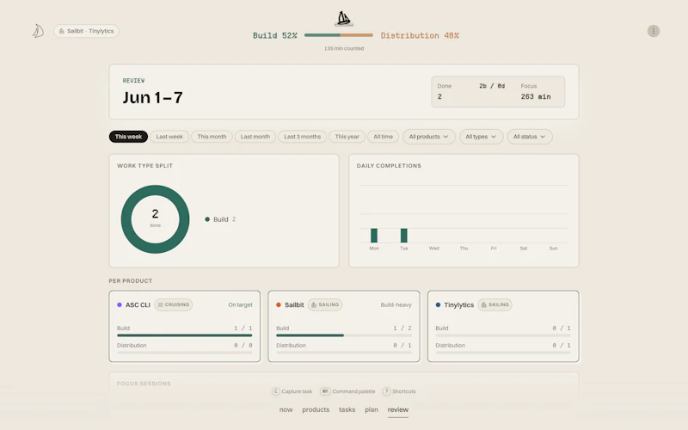
Task: Click the 'DAILY COMPLETIONS' heading
Action: click(389, 165)
